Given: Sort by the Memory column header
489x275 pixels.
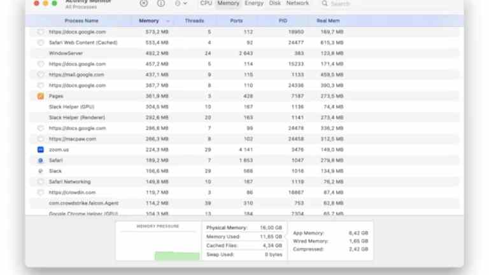Looking at the screenshot, I should point(149,20).
